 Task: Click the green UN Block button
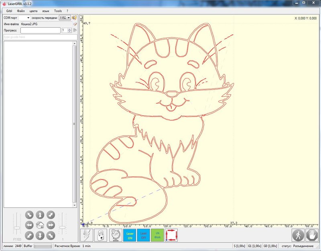coord(158,235)
